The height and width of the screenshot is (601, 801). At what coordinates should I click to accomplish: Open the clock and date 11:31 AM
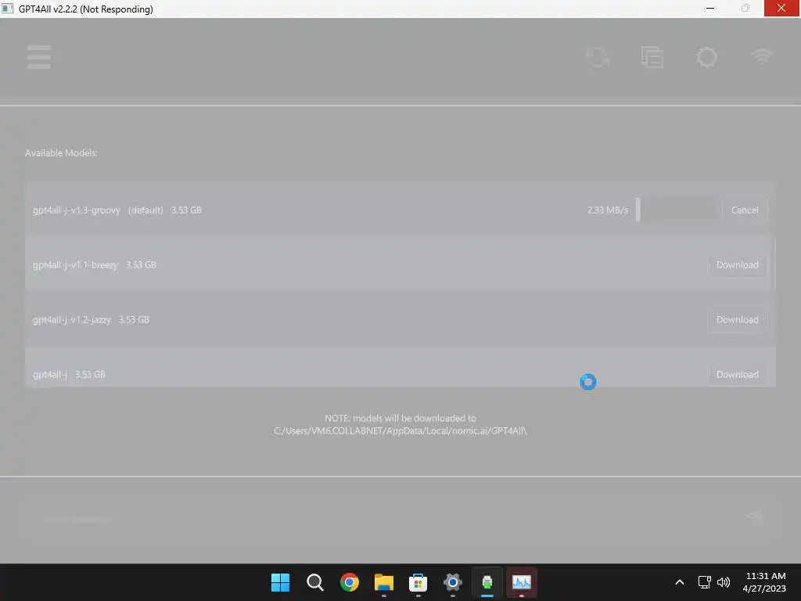(x=765, y=582)
